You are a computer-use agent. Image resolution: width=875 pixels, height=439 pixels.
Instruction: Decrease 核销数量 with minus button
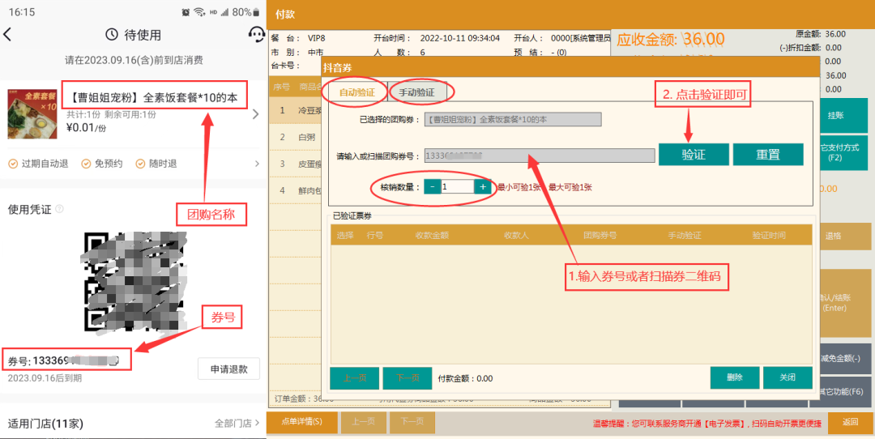(433, 187)
